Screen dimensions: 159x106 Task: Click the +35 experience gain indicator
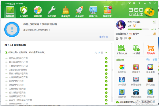click(153, 29)
